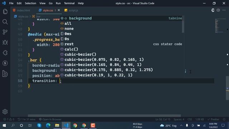Pick the '0ms' suggestion
The image size is (229, 129).
(121, 34)
